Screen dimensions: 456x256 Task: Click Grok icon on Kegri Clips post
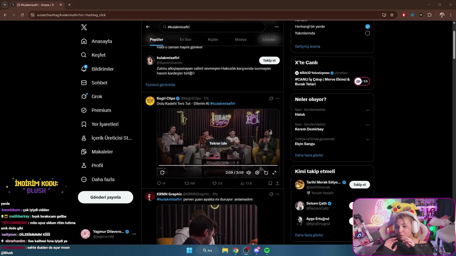point(271,98)
